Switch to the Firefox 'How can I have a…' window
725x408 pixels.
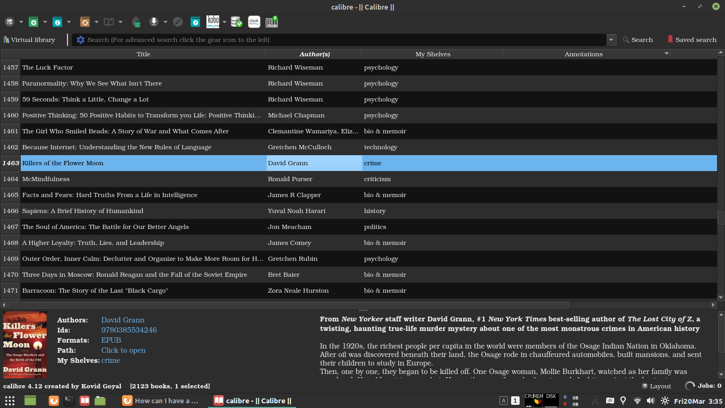(x=160, y=401)
